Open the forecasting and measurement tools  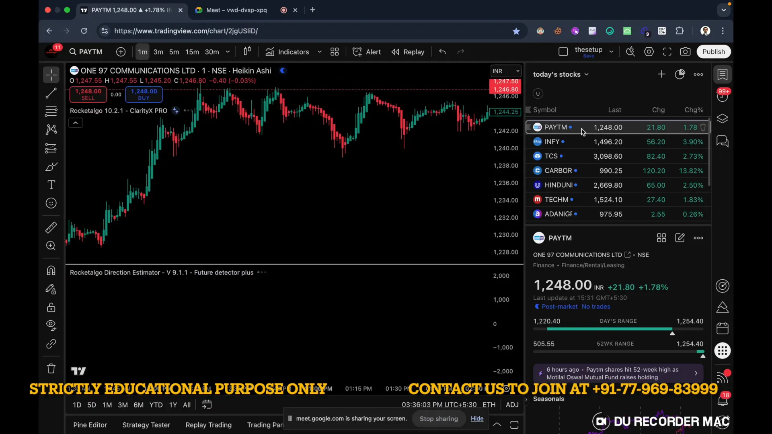pos(51,148)
